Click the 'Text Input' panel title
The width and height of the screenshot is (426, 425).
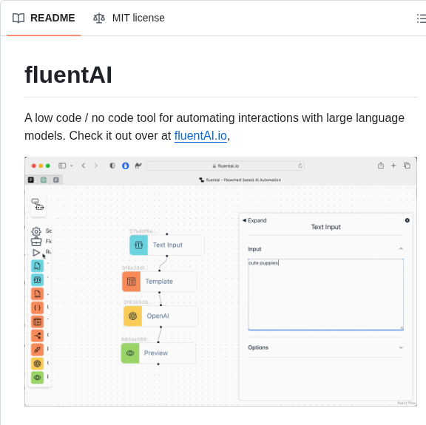(325, 227)
